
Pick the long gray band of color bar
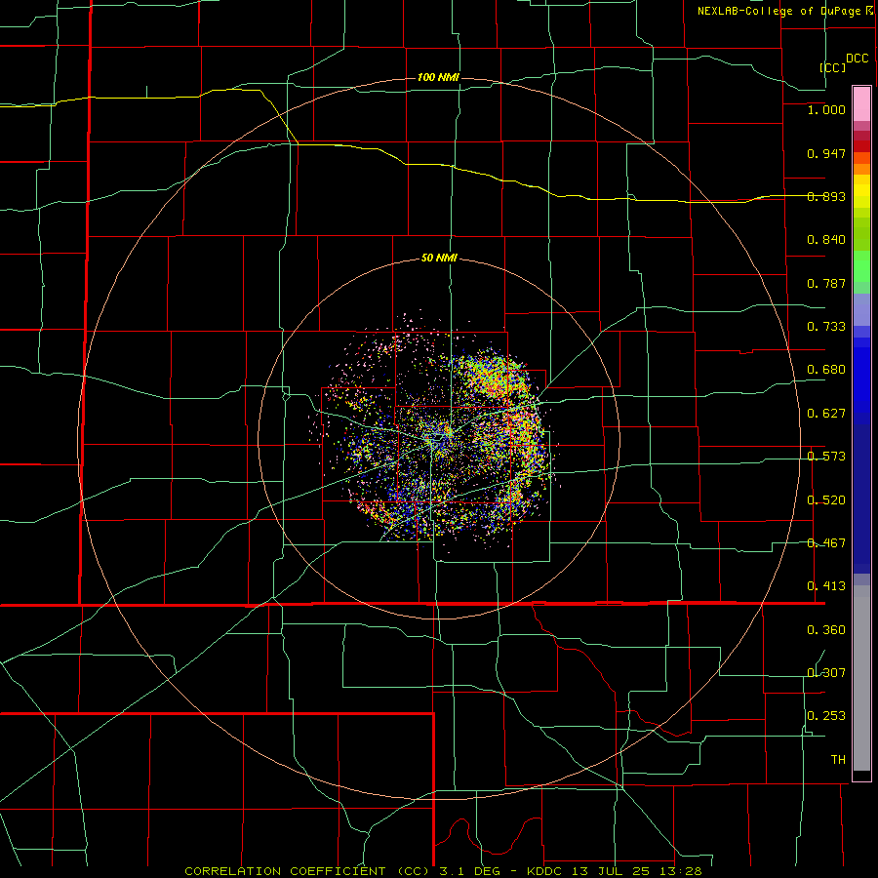tap(861, 678)
